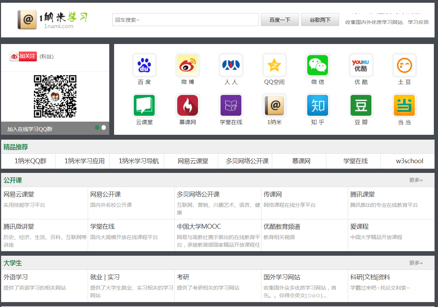The width and height of the screenshot is (438, 307).
Task: Open the 云课堂 green icon
Action: 144,105
